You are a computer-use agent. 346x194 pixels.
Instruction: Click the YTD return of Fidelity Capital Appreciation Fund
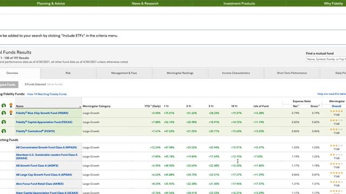coord(156,122)
